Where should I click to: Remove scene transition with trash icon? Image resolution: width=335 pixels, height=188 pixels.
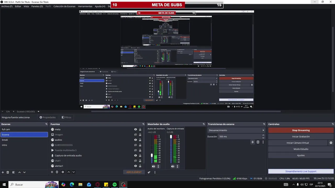pyautogui.click(x=258, y=142)
